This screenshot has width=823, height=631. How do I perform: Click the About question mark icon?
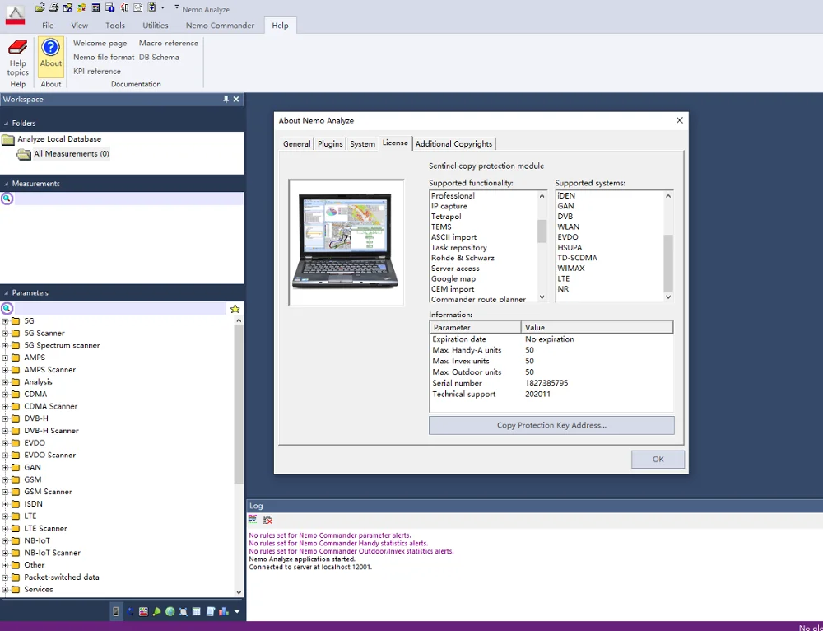tap(51, 48)
